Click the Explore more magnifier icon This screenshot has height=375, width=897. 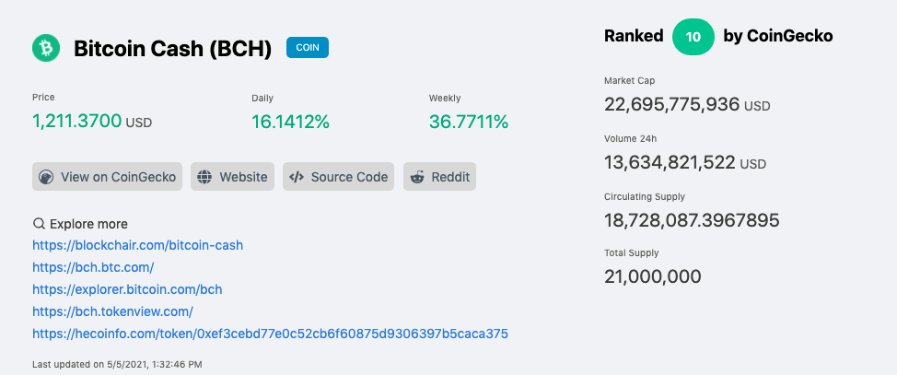(39, 224)
